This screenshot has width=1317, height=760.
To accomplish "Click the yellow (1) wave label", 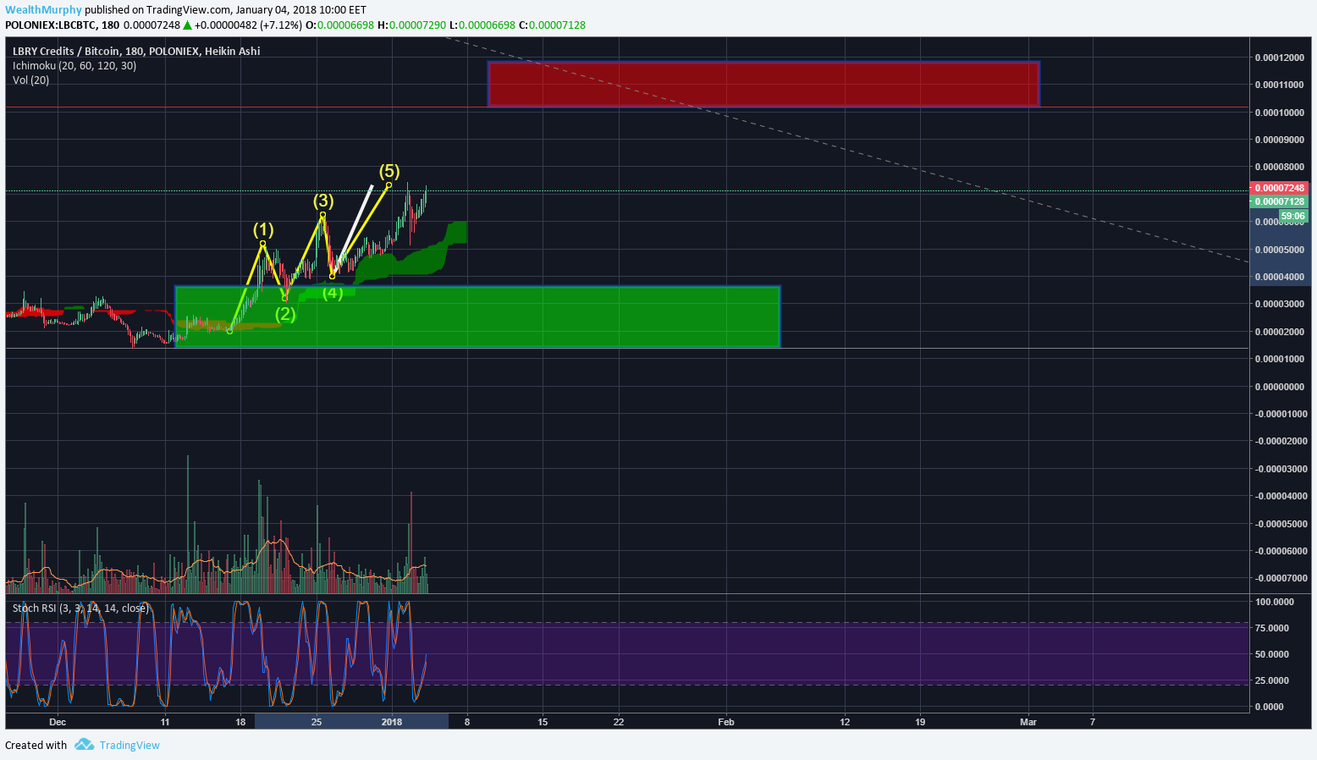I will pos(263,230).
